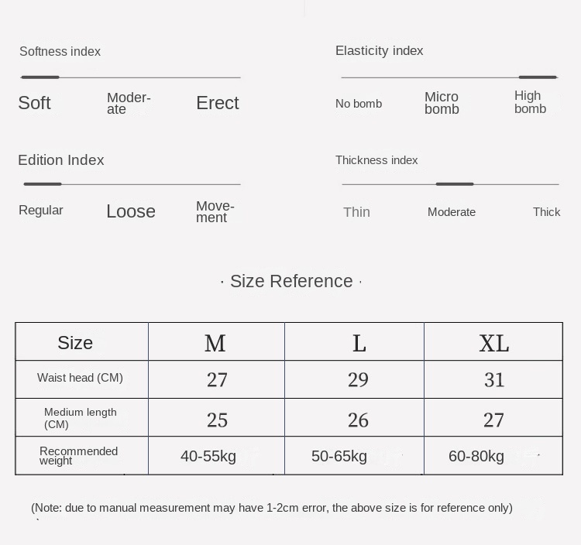
Task: Select the Regular edition label
Action: coord(41,211)
